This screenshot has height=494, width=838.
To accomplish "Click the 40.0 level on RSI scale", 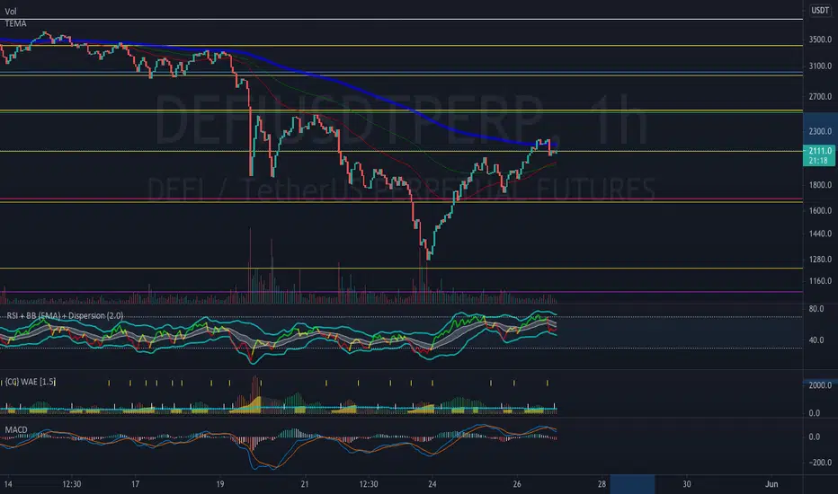I will [x=816, y=340].
